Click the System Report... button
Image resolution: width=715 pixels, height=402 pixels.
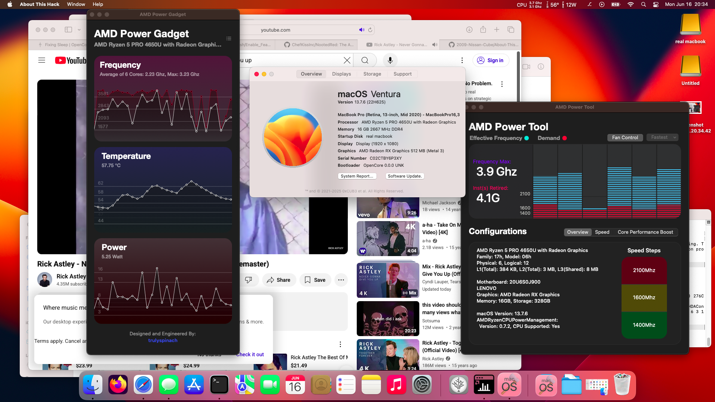pos(357,176)
